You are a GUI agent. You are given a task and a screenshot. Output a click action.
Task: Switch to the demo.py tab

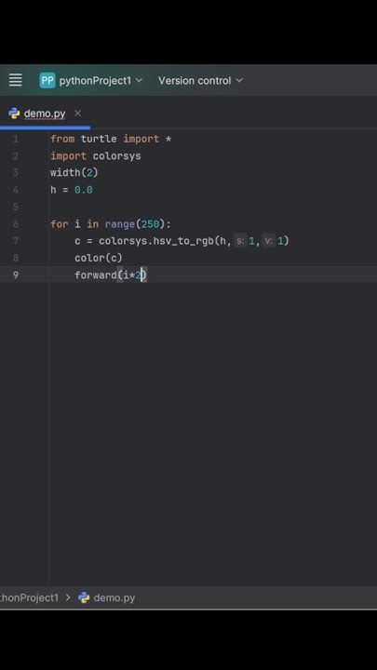pos(45,114)
